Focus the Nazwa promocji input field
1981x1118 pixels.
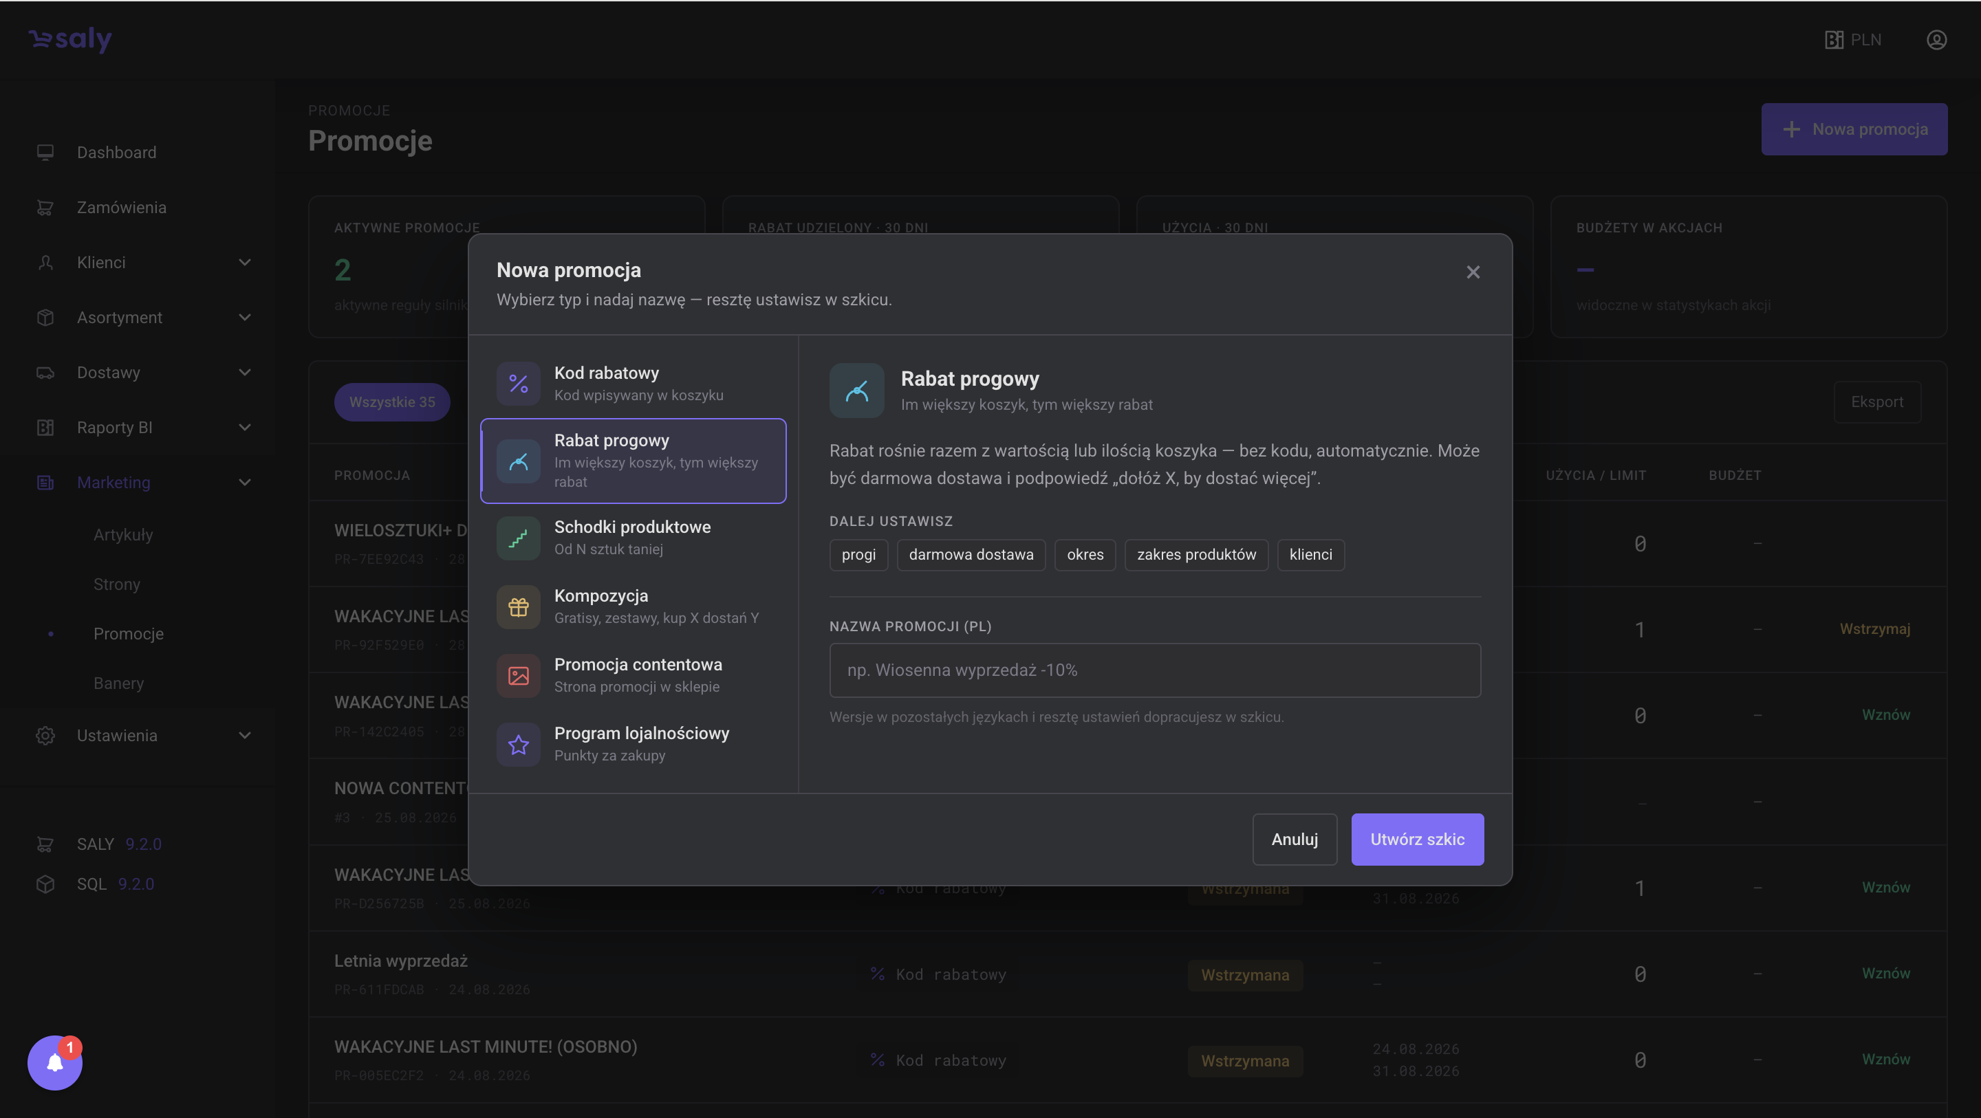pyautogui.click(x=1155, y=670)
